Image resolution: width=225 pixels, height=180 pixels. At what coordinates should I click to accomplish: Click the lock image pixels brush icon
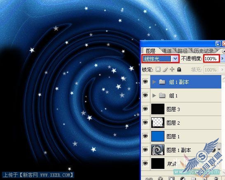click(165, 70)
